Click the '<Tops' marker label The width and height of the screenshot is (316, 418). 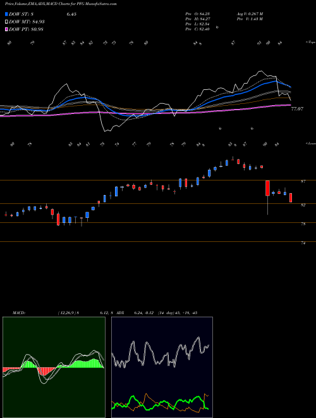click(x=310, y=42)
